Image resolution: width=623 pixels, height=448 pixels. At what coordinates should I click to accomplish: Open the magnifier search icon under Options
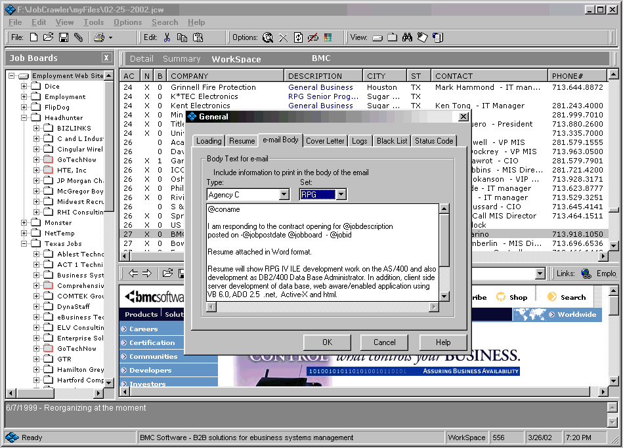pyautogui.click(x=269, y=37)
